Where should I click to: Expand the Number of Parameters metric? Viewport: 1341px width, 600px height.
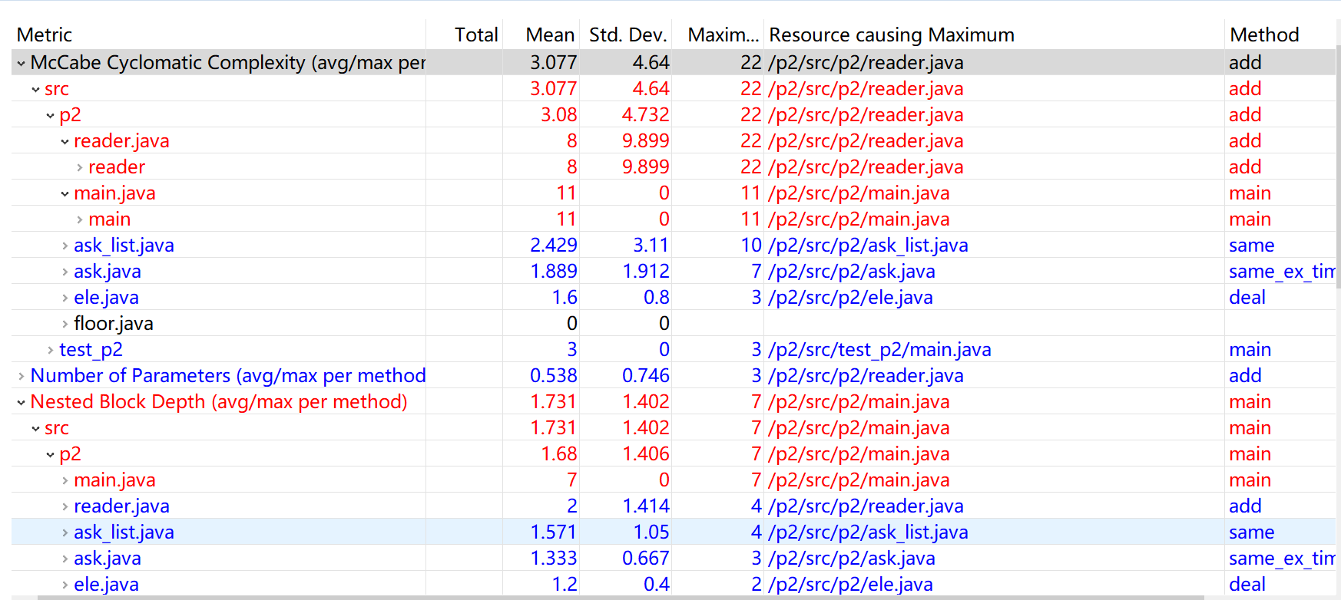pyautogui.click(x=21, y=376)
